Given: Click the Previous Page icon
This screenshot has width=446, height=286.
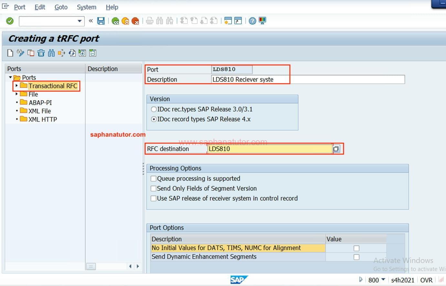Looking at the screenshot, I should 194,21.
